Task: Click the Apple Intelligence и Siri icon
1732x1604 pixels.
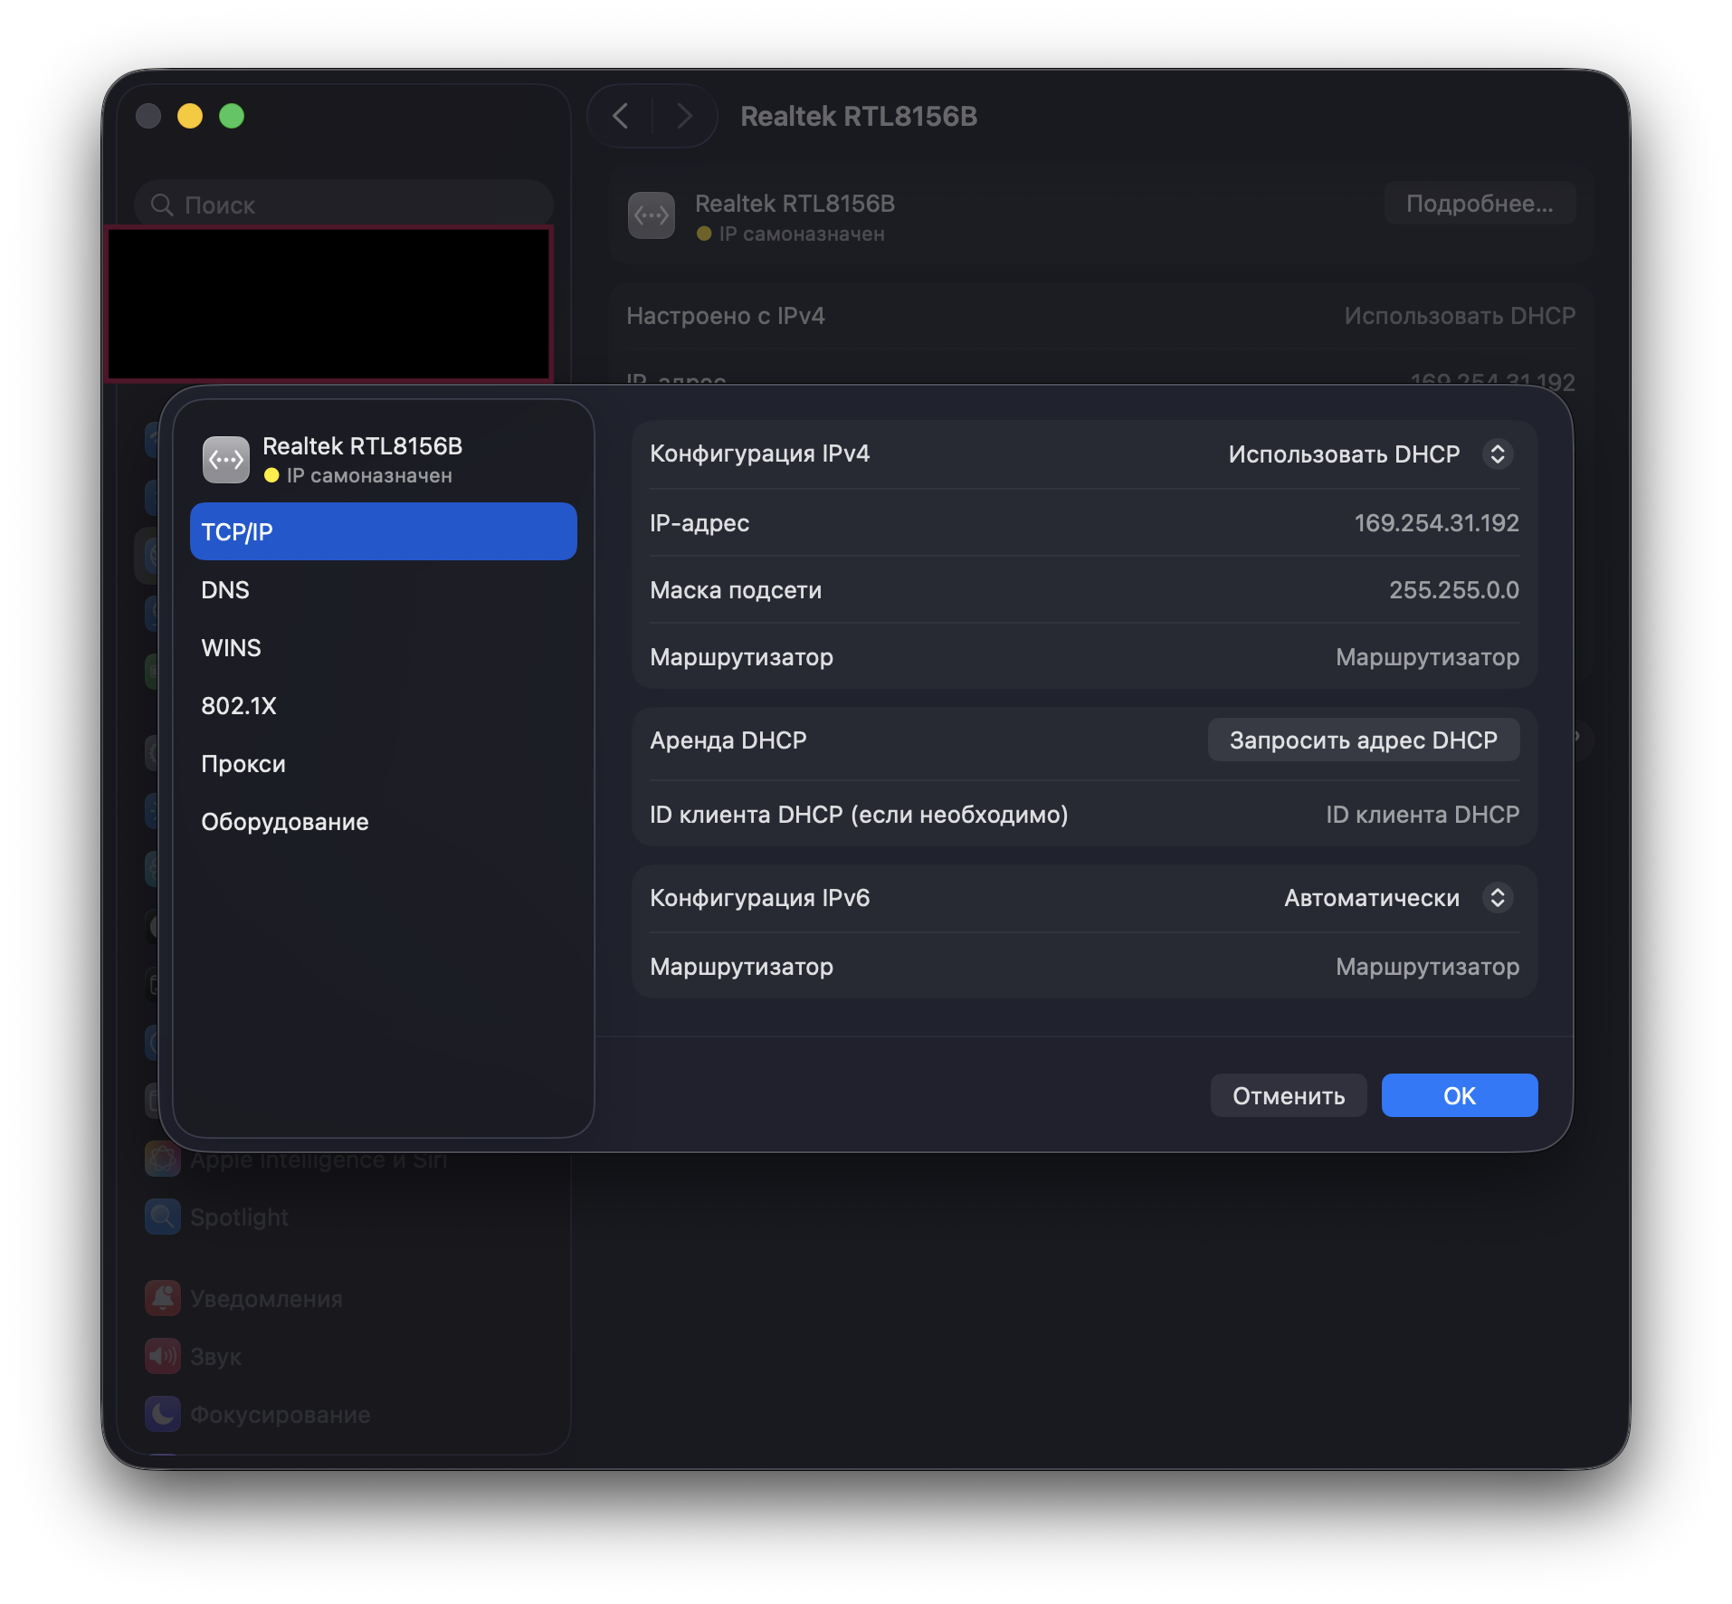Action: (x=163, y=1160)
